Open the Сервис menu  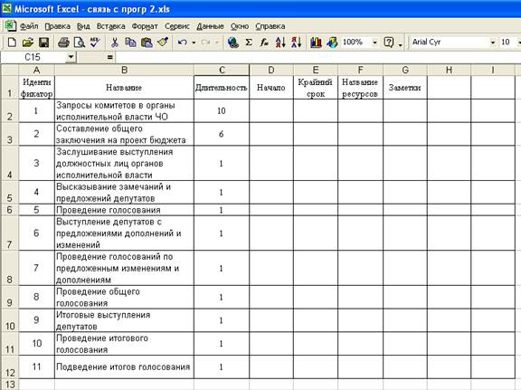pyautogui.click(x=177, y=26)
